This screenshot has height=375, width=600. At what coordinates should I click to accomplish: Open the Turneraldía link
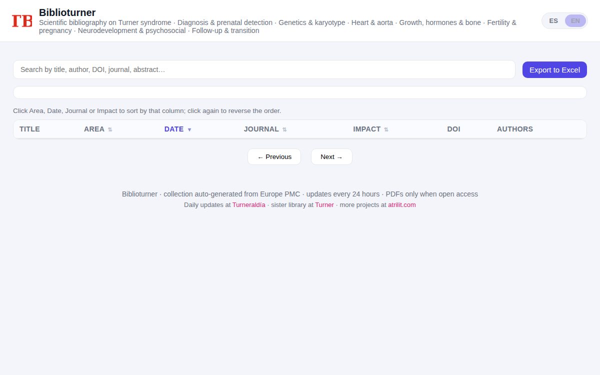point(249,204)
